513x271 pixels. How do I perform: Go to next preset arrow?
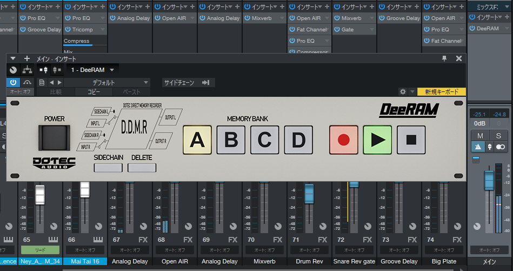pos(59,82)
